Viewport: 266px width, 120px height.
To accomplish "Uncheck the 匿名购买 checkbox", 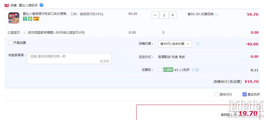I will (x=244, y=94).
